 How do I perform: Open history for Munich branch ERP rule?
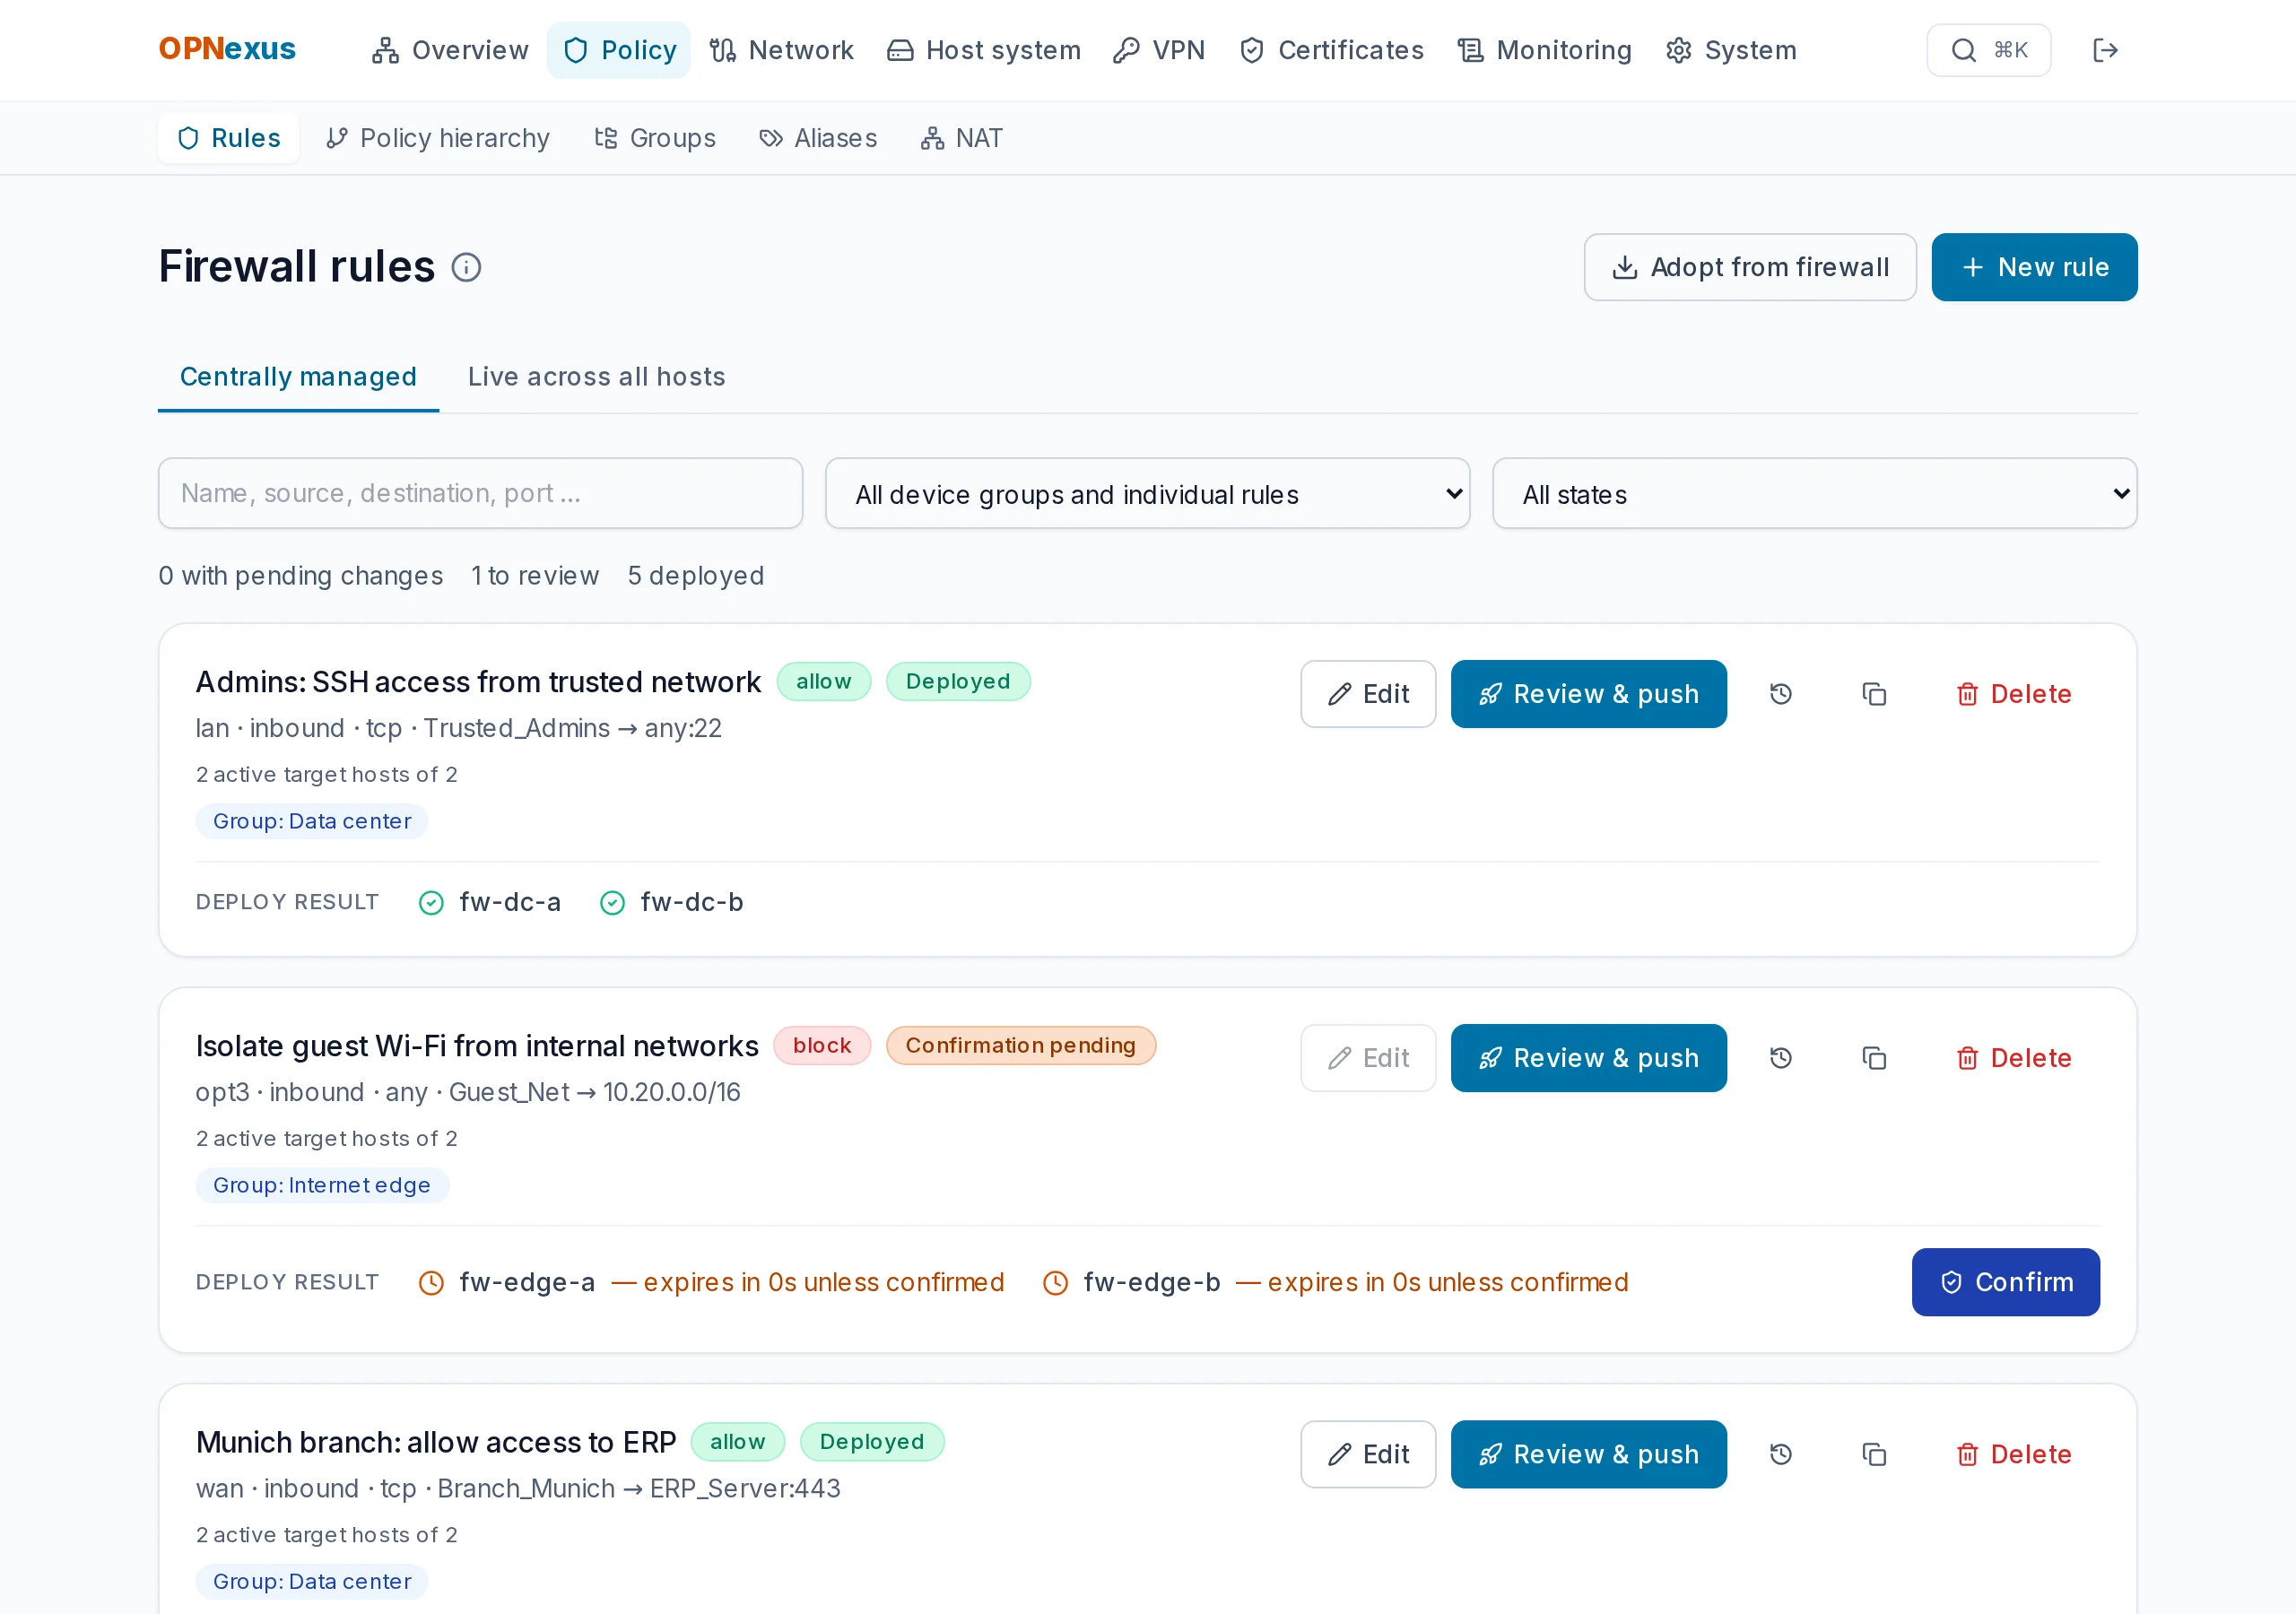(x=1780, y=1454)
